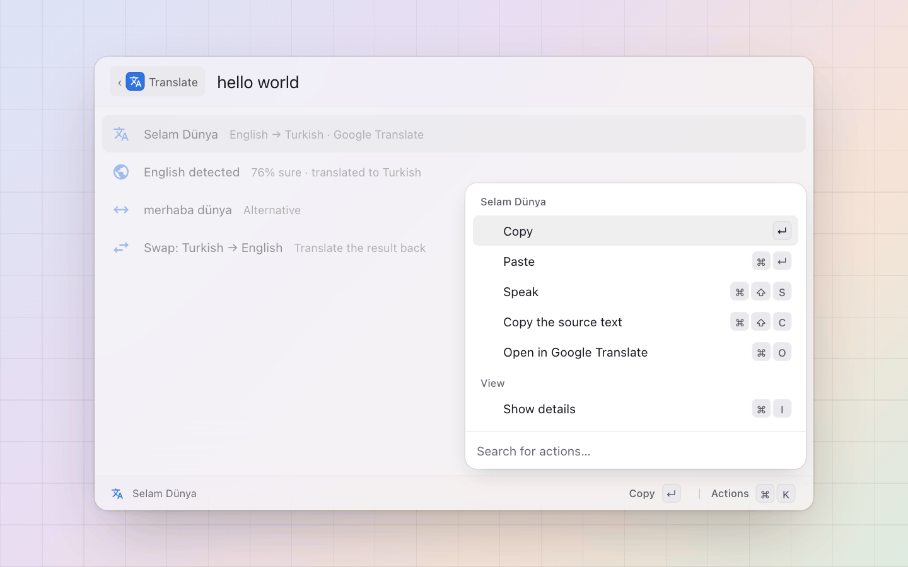This screenshot has width=908, height=567.
Task: Select Show details under View
Action: 636,409
